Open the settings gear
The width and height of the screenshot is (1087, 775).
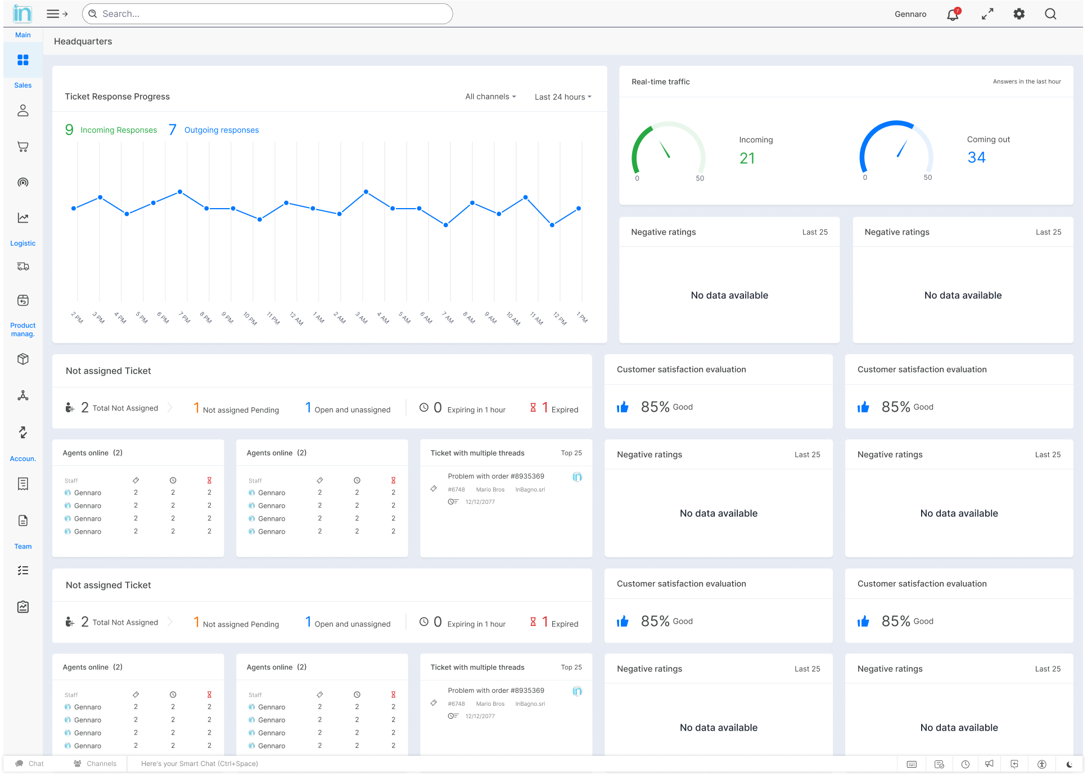[1019, 14]
